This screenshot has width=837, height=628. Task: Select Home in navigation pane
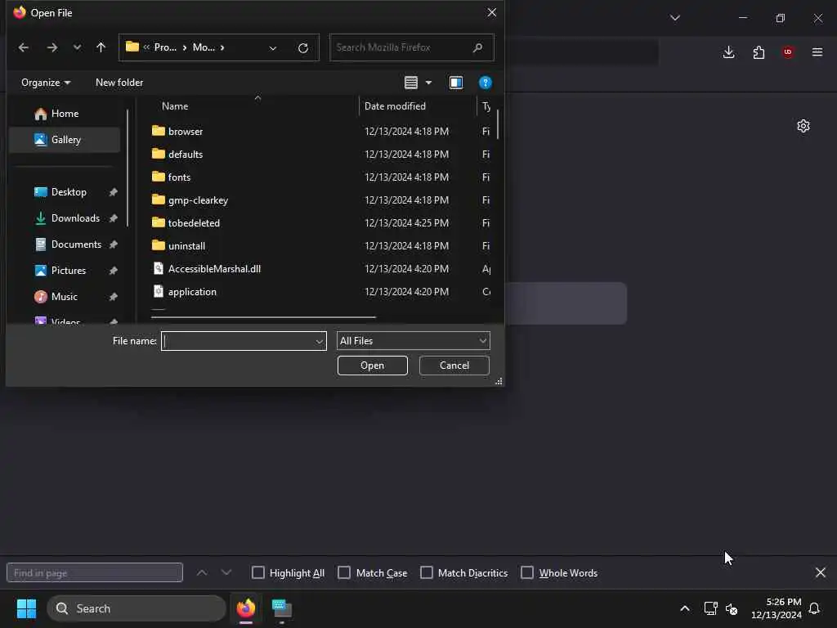(x=65, y=113)
